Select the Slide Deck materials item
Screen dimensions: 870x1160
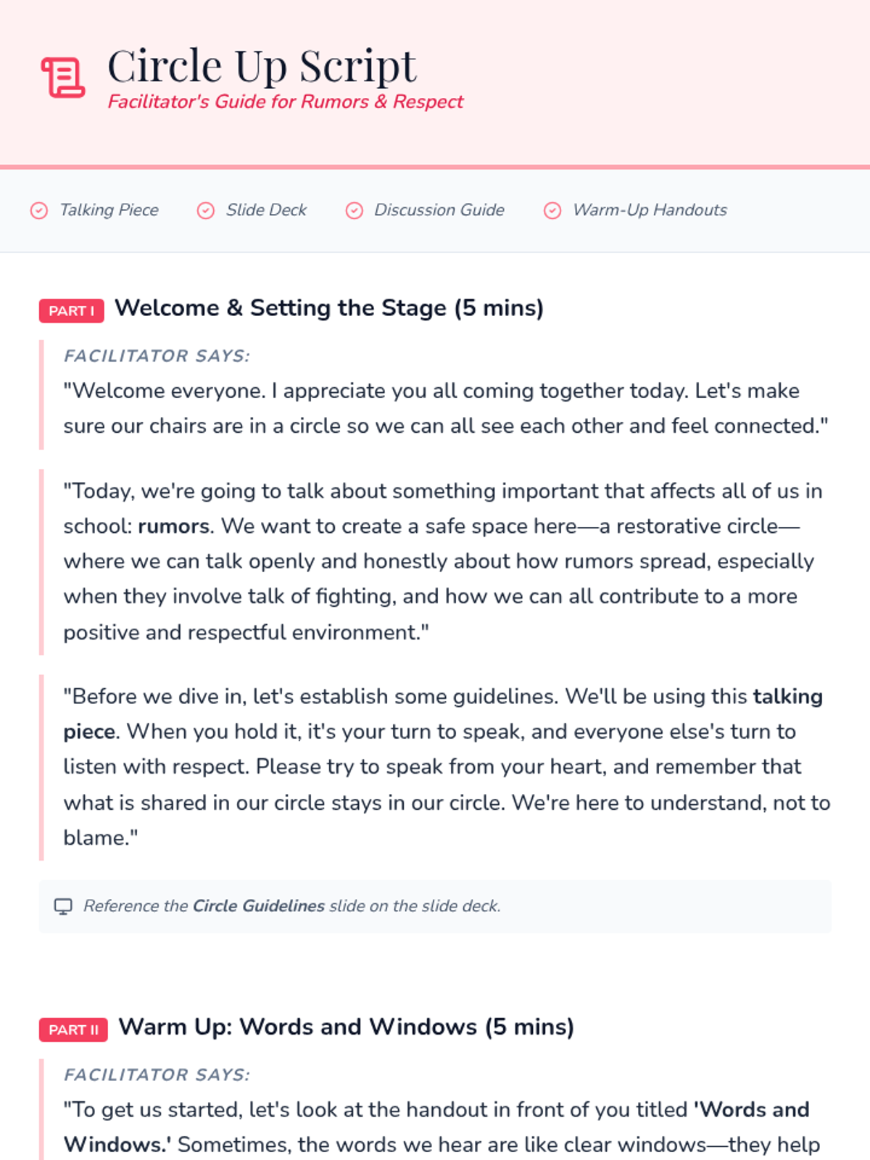point(266,210)
